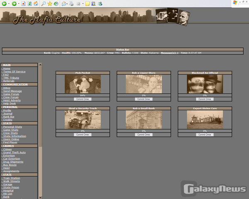Commit the Rob a Small Bank crime
Screen dimensions: 249x199
(144, 135)
